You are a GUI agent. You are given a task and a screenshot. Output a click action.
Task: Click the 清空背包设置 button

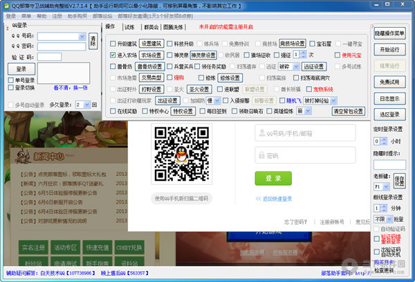(349, 111)
